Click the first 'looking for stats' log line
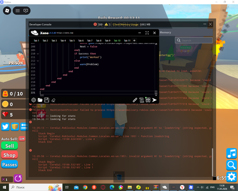The height and width of the screenshot is (191, 238). click(x=54, y=116)
